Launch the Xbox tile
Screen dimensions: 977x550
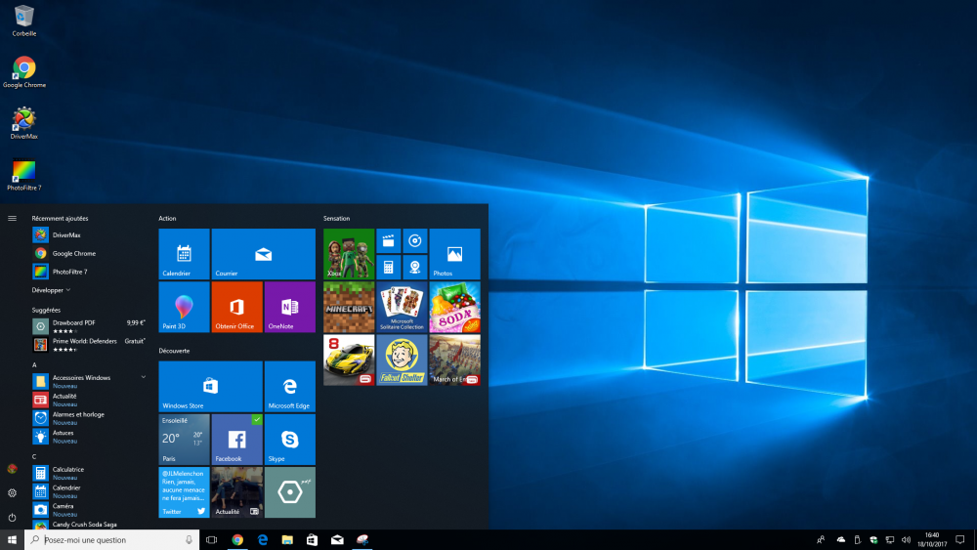(x=349, y=254)
